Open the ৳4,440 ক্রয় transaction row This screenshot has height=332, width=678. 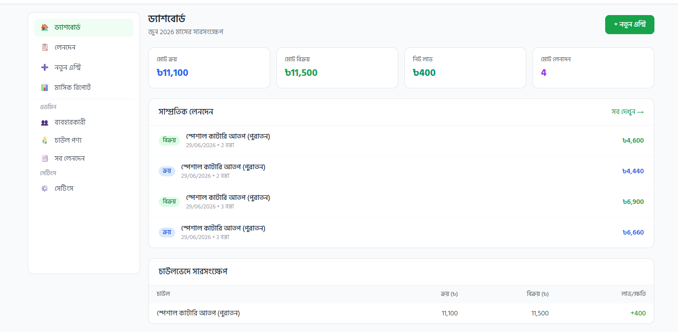[401, 171]
